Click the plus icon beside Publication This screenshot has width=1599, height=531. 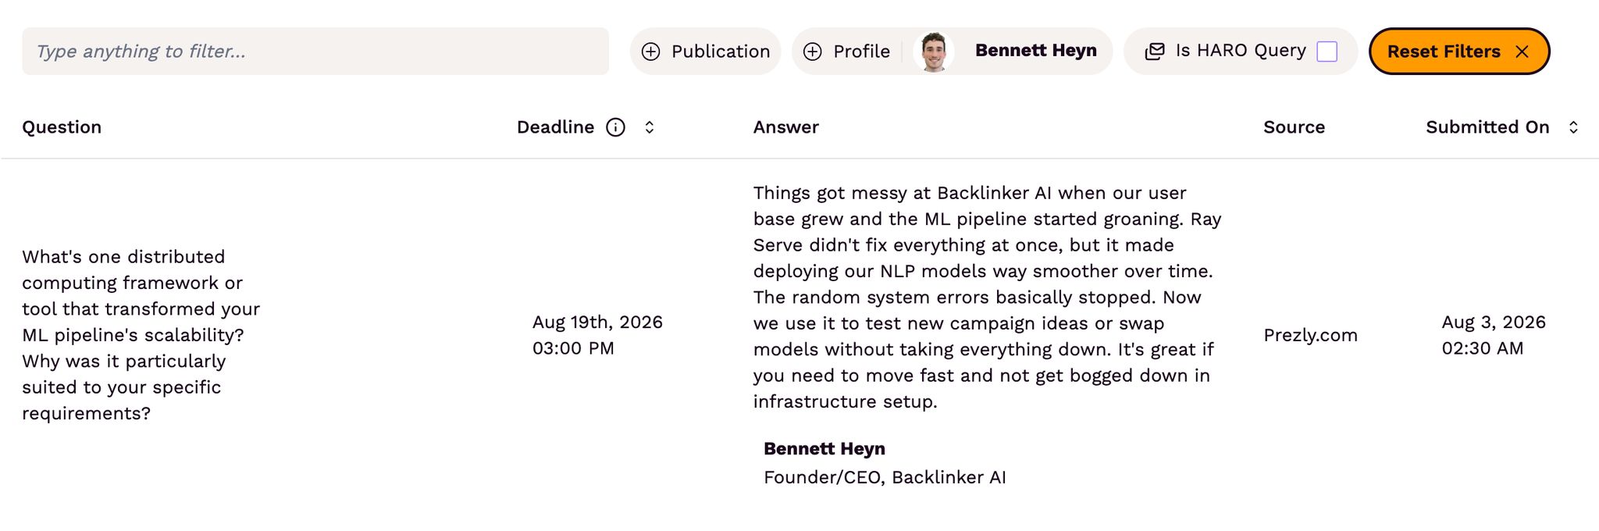coord(650,52)
